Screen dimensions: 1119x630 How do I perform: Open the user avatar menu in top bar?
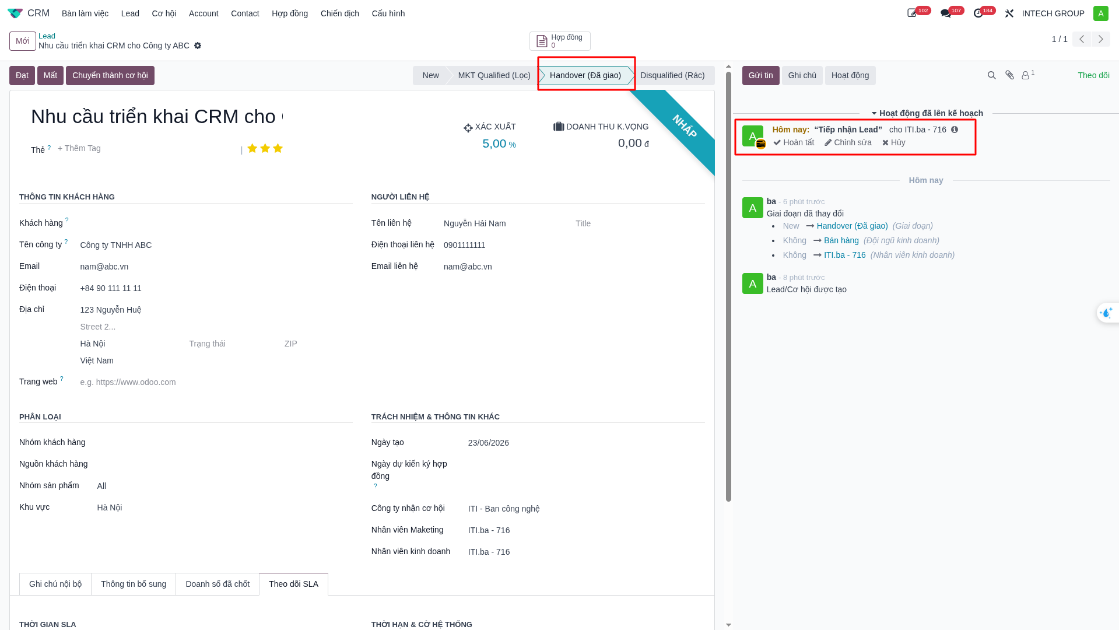pyautogui.click(x=1100, y=13)
